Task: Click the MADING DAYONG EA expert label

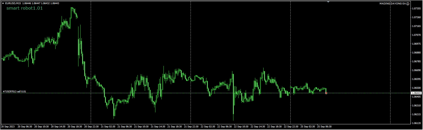Action: (393, 4)
